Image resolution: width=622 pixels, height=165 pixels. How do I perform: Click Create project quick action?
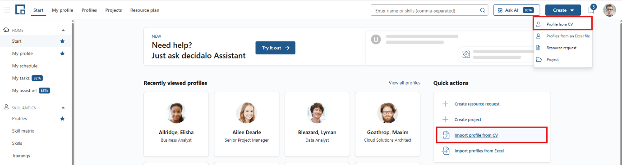468,120
